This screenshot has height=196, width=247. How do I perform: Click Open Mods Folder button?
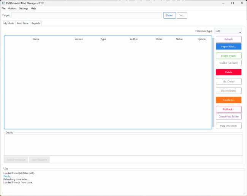[228, 116]
